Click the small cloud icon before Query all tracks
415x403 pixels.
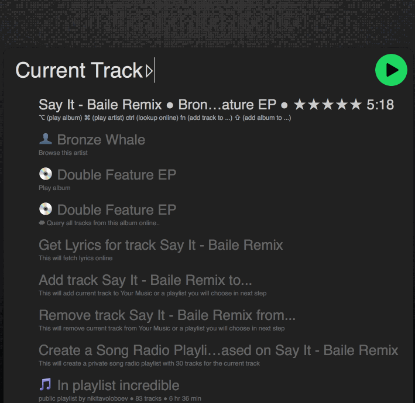[x=42, y=223]
